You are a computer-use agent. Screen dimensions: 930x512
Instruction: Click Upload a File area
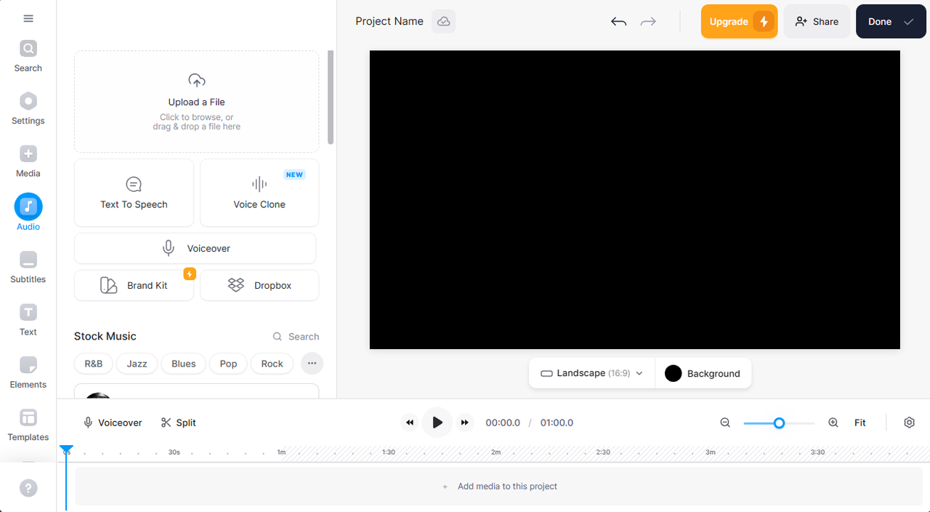click(196, 102)
